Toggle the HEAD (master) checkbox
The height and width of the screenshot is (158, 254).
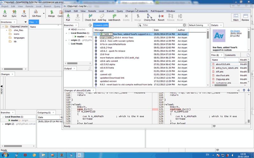69,29
